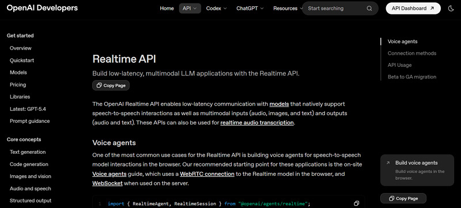Expand the Resources dropdown menu
This screenshot has height=208, width=461.
[288, 9]
